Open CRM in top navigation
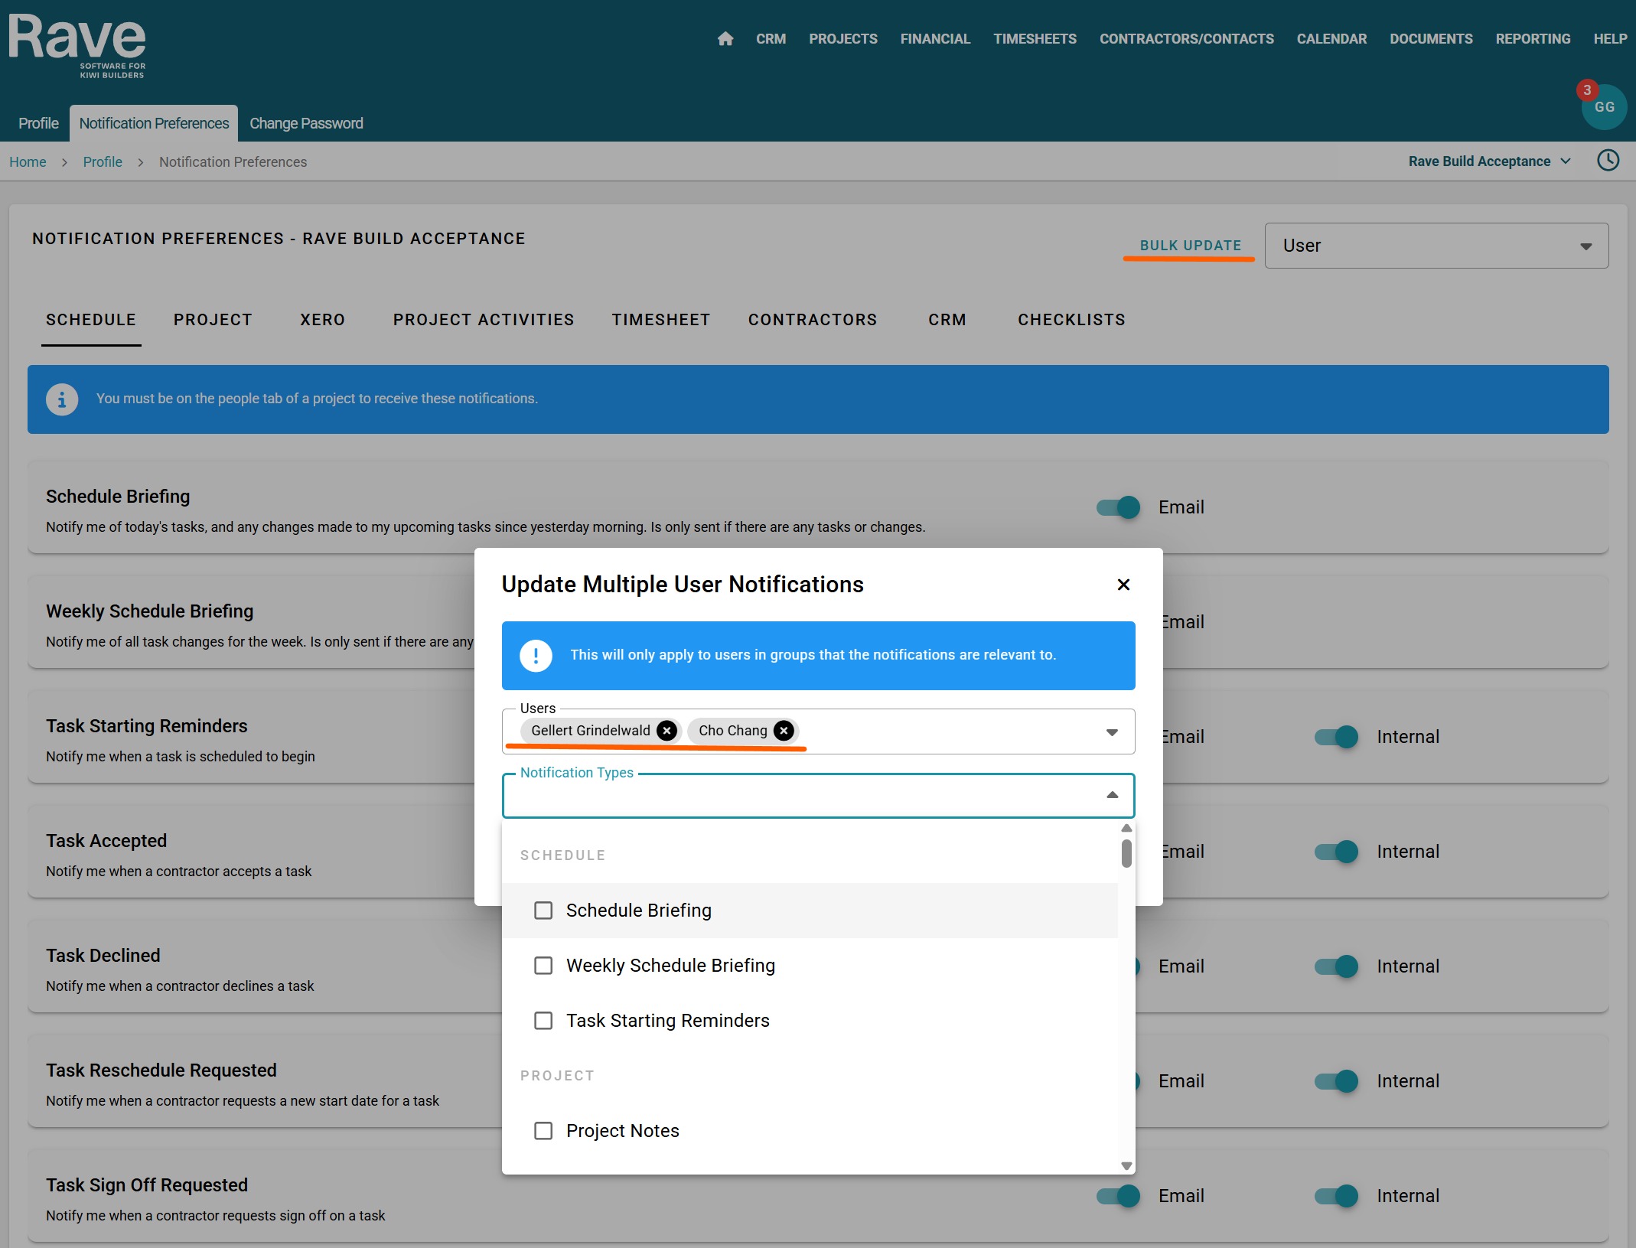Screen dimensions: 1636x1248 click(771, 39)
